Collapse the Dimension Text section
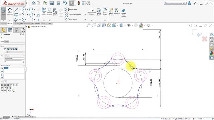Viewport: 214px width, 120px height. pos(24,66)
